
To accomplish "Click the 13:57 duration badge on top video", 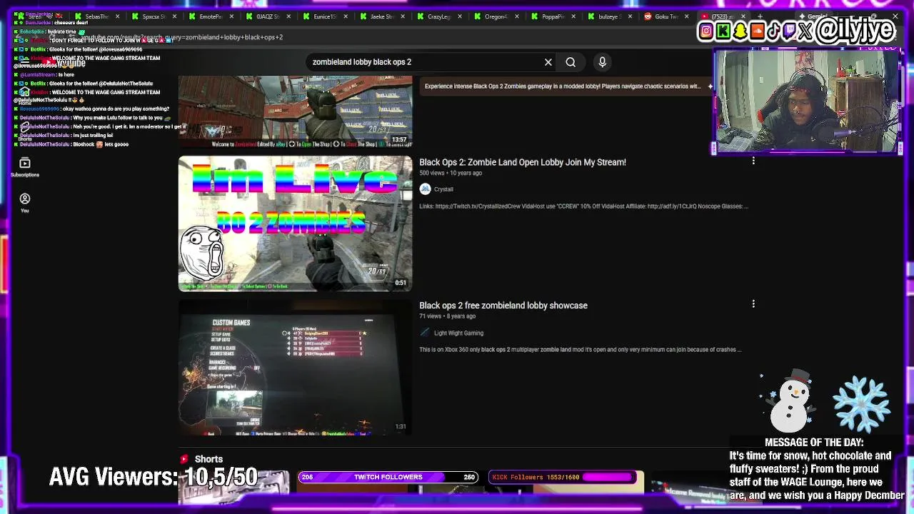I will (x=399, y=140).
